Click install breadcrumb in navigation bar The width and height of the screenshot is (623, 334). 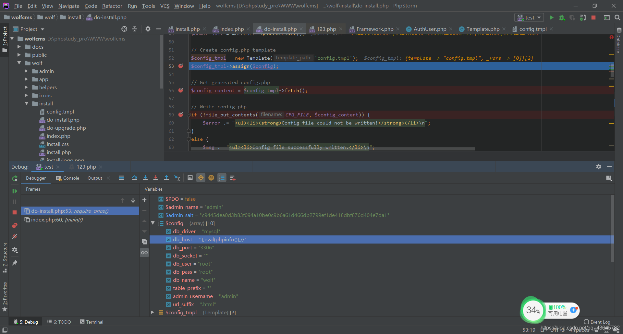pyautogui.click(x=71, y=17)
